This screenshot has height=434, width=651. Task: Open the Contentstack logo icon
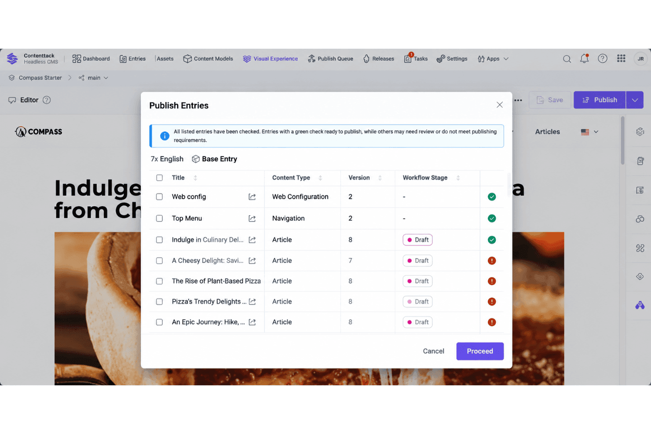tap(12, 58)
